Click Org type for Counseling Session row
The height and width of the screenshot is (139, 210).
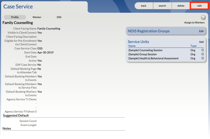pyautogui.click(x=193, y=50)
